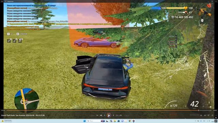Click the fullscreen button of the player
The width and height of the screenshot is (218, 123).
[x=208, y=115]
